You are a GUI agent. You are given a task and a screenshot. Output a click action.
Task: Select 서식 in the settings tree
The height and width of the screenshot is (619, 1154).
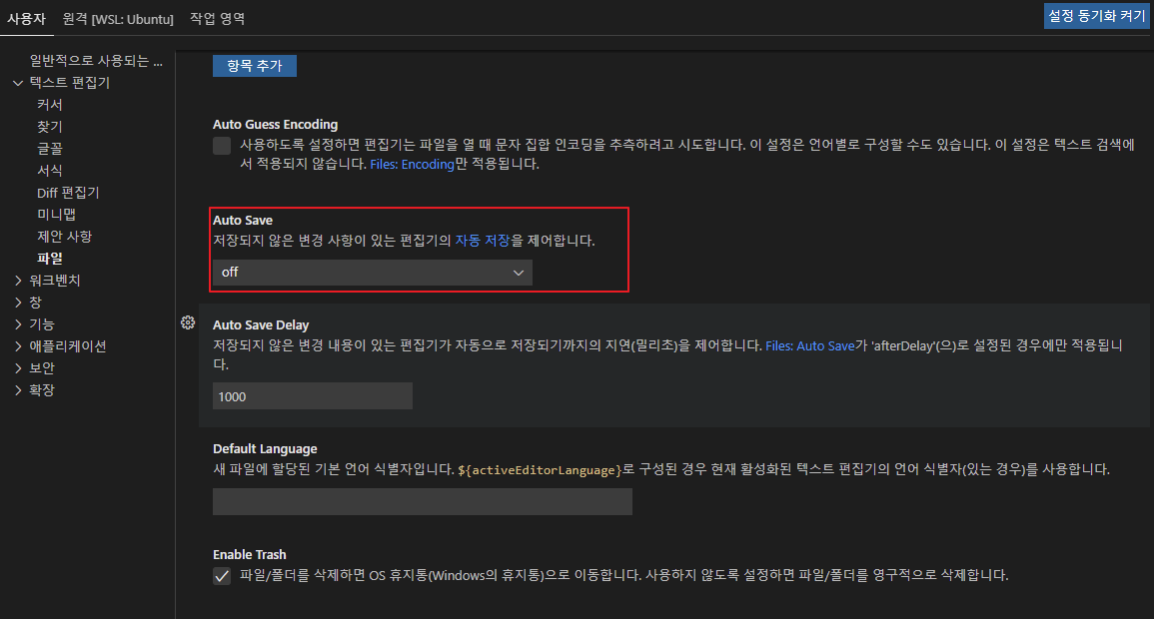click(50, 171)
